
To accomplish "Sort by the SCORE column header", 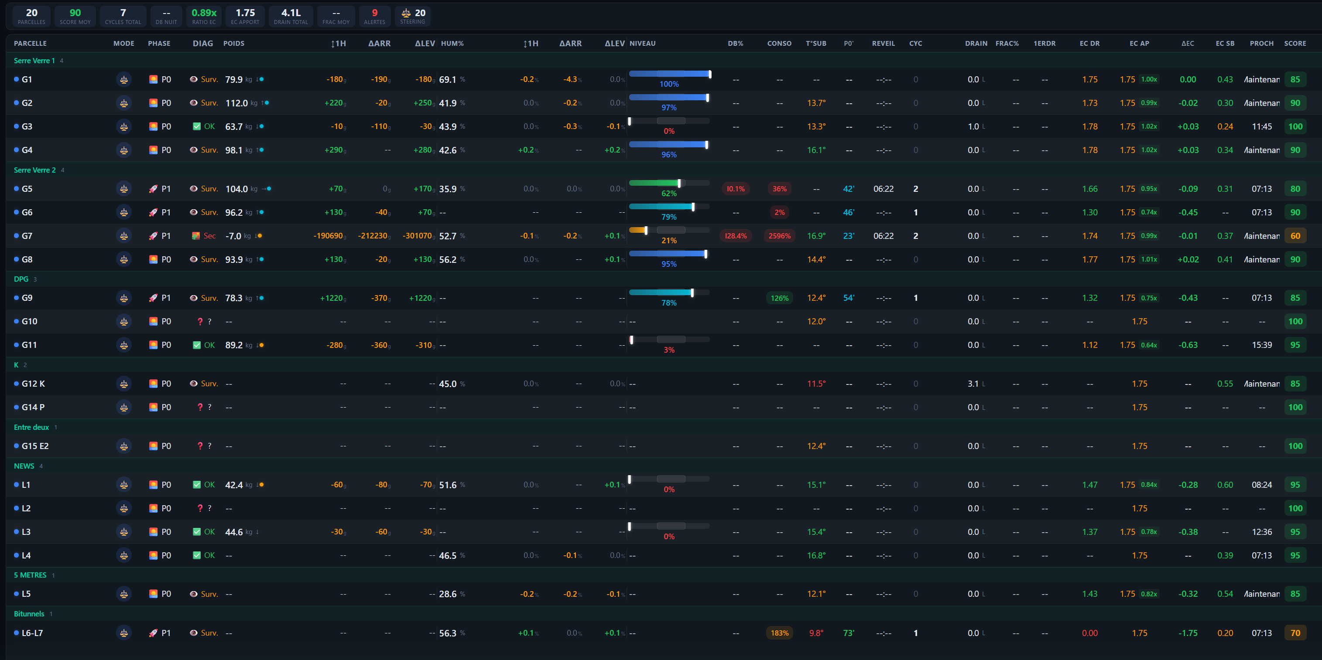I will [1294, 44].
